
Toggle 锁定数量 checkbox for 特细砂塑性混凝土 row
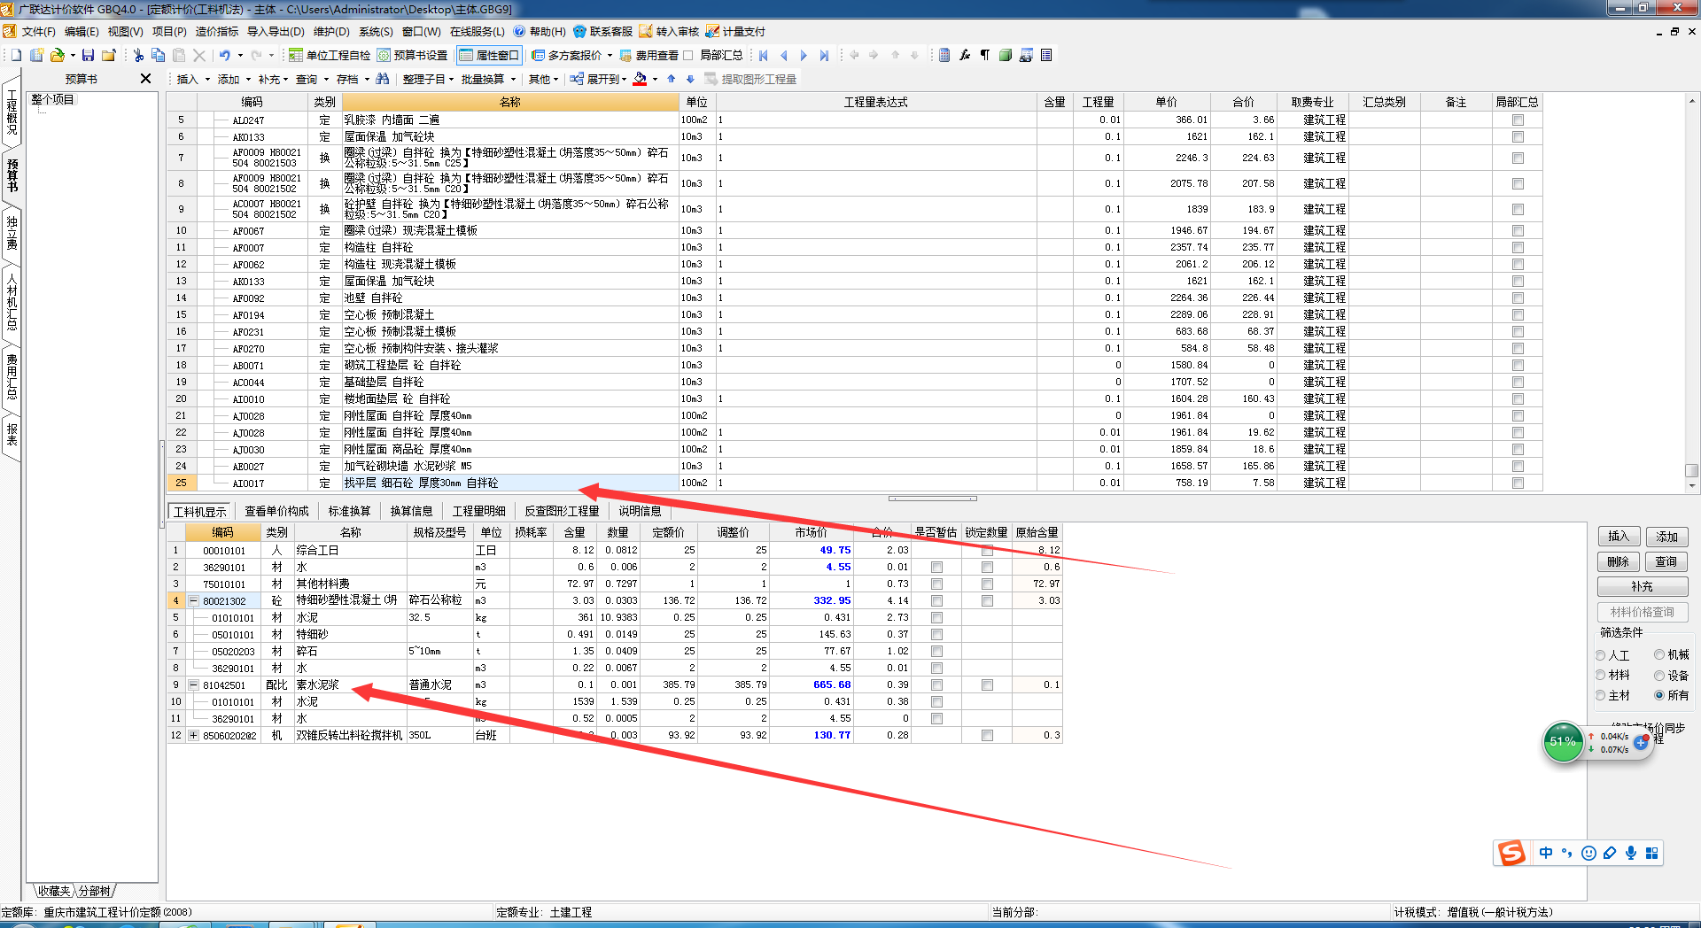pyautogui.click(x=987, y=600)
